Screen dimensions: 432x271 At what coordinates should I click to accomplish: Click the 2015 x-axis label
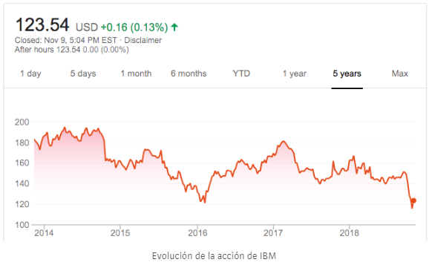120,233
